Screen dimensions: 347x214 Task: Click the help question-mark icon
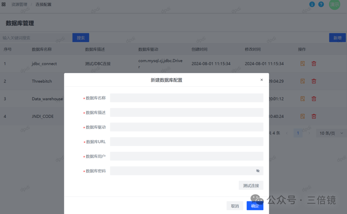coord(321,4)
